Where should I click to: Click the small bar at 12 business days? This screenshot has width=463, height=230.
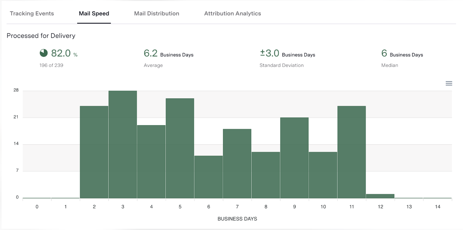380,195
